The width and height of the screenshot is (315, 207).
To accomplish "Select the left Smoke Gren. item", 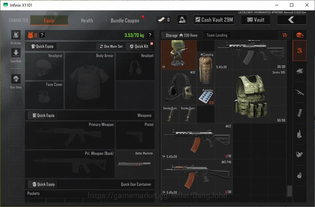I will [x=170, y=114].
